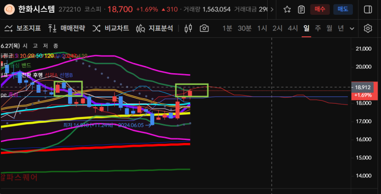Click the 17,000 price axis label
This screenshot has height=194, width=381.
tap(364, 121)
